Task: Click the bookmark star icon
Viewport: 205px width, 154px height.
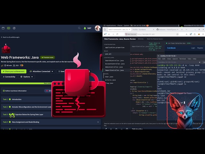Action: coord(177,34)
